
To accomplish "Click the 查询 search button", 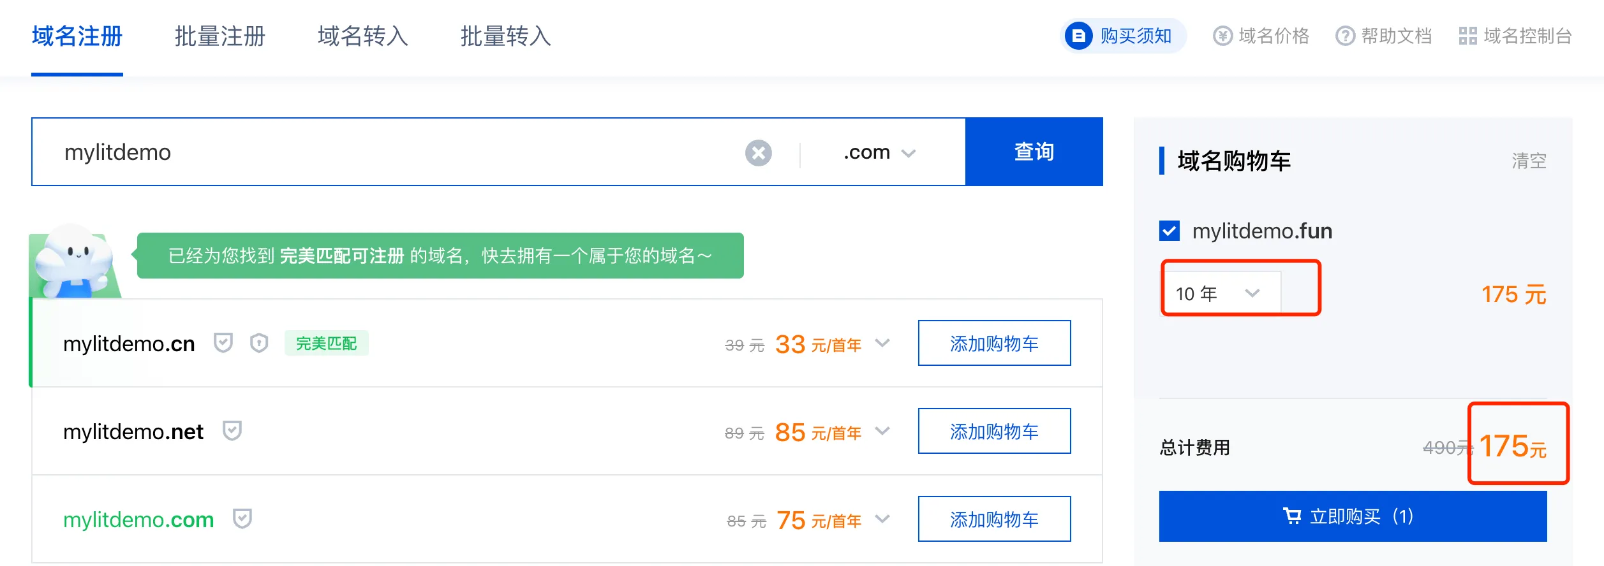I will pos(1034,152).
